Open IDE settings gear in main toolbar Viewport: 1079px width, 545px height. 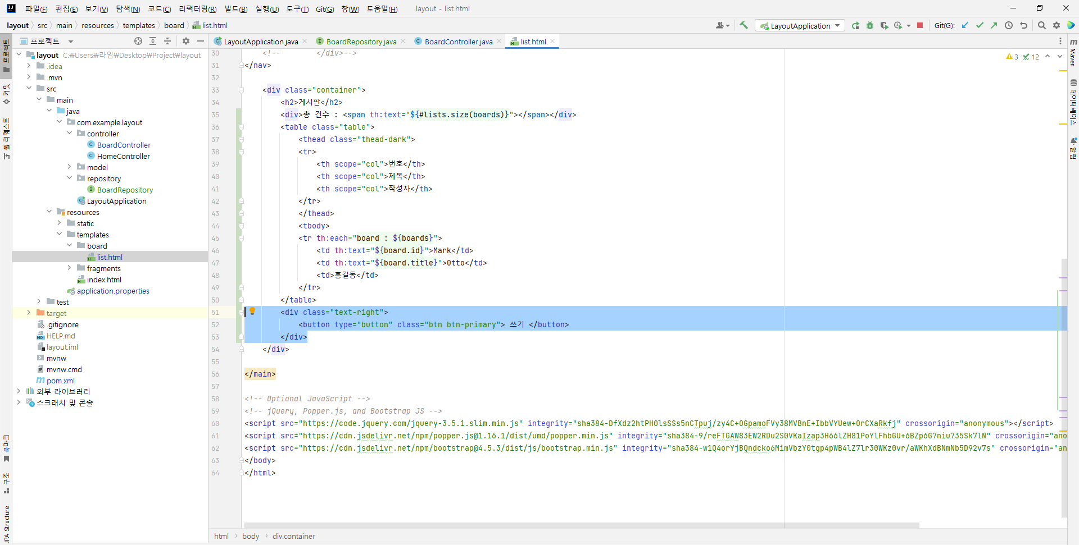[x=1057, y=25]
